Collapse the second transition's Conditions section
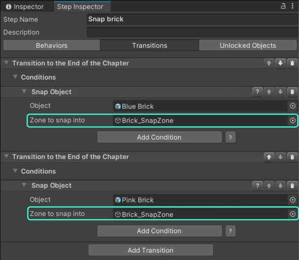299x260 pixels. point(15,171)
